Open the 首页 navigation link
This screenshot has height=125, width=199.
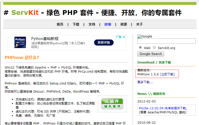pyautogui.click(x=60, y=24)
